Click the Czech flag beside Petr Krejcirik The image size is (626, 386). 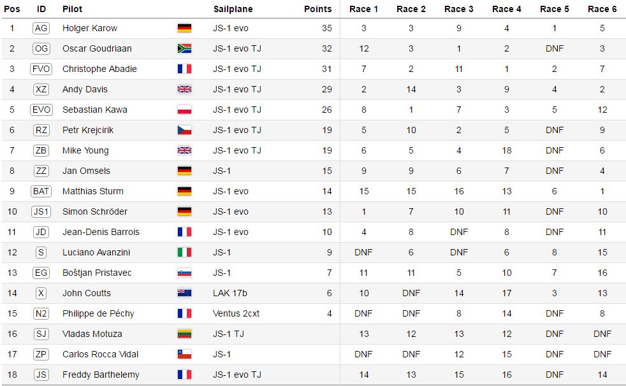pyautogui.click(x=184, y=130)
